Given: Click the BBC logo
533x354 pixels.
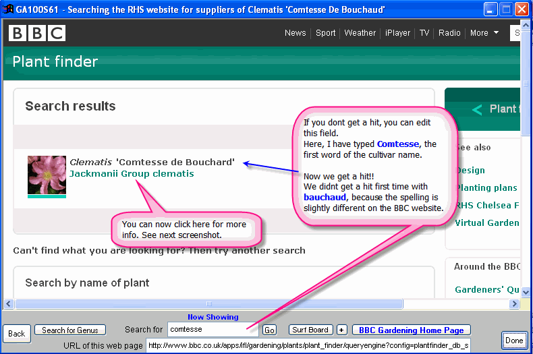Looking at the screenshot, I should point(37,33).
